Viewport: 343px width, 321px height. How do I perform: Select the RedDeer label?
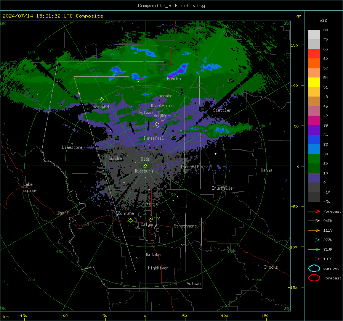click(162, 116)
